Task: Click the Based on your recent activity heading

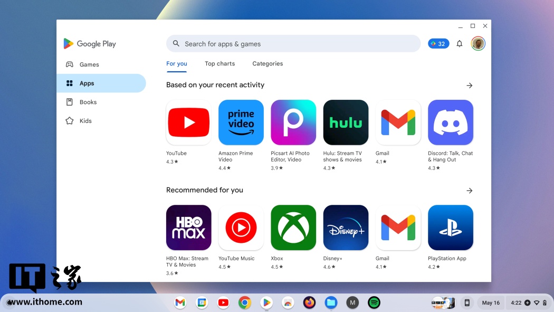Action: pos(215,85)
